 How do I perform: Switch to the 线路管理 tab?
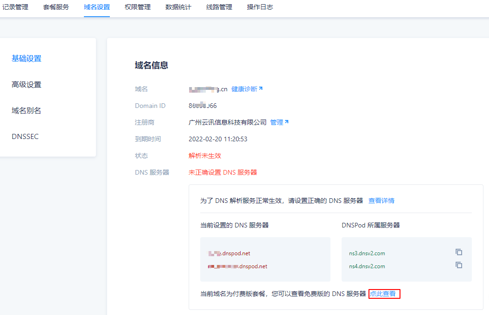pyautogui.click(x=219, y=7)
